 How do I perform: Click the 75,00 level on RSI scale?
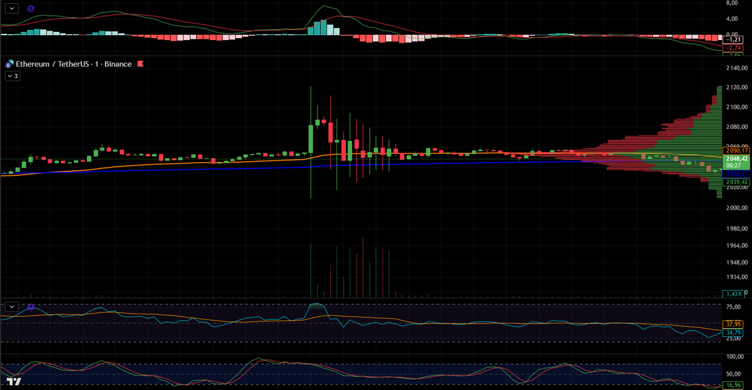pyautogui.click(x=734, y=307)
